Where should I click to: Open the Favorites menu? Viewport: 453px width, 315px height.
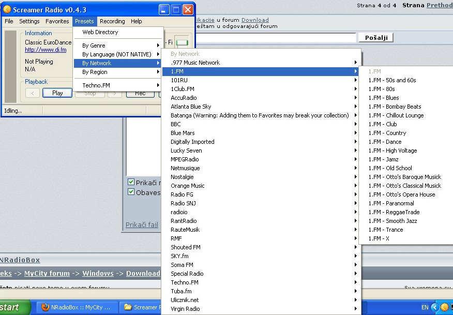click(x=57, y=21)
